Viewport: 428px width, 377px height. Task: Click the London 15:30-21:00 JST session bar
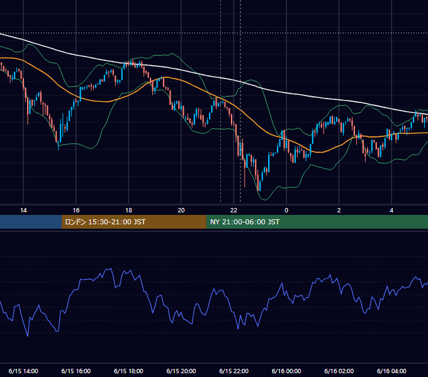pos(133,222)
